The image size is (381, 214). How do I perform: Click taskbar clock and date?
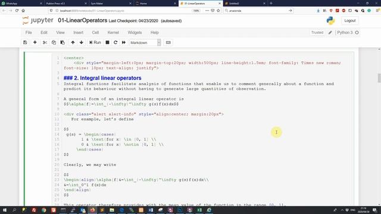click(x=364, y=210)
